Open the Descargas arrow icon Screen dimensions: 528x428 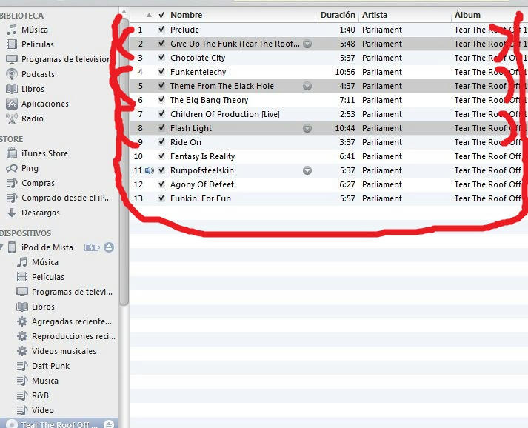(x=12, y=213)
